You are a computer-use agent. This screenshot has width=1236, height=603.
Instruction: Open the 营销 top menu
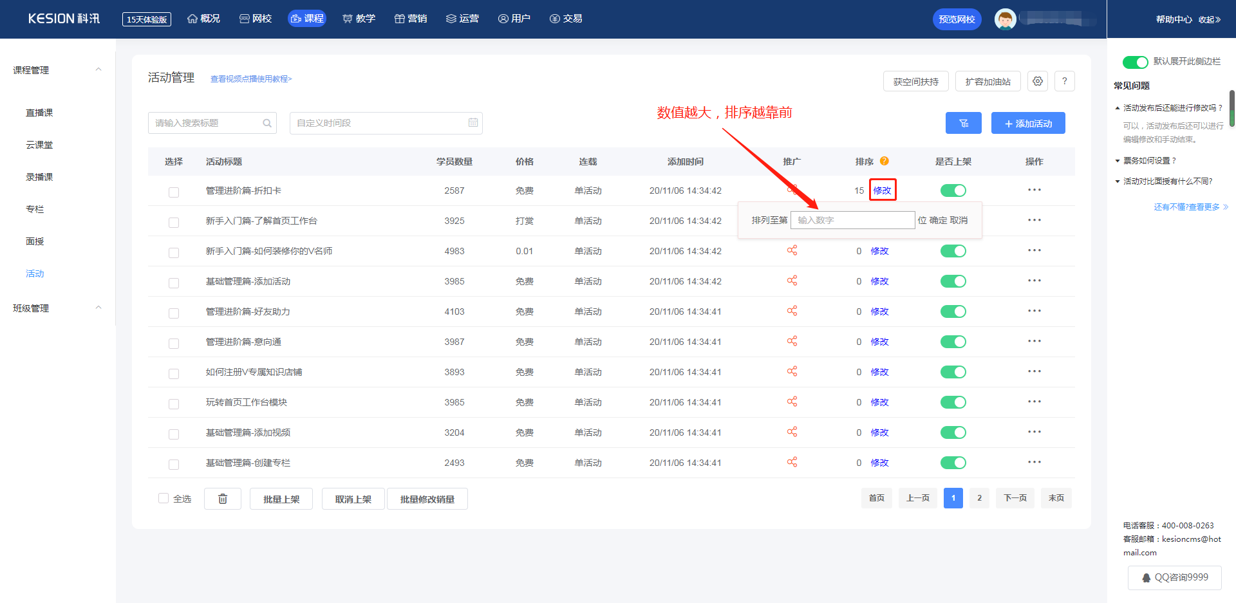click(x=411, y=19)
